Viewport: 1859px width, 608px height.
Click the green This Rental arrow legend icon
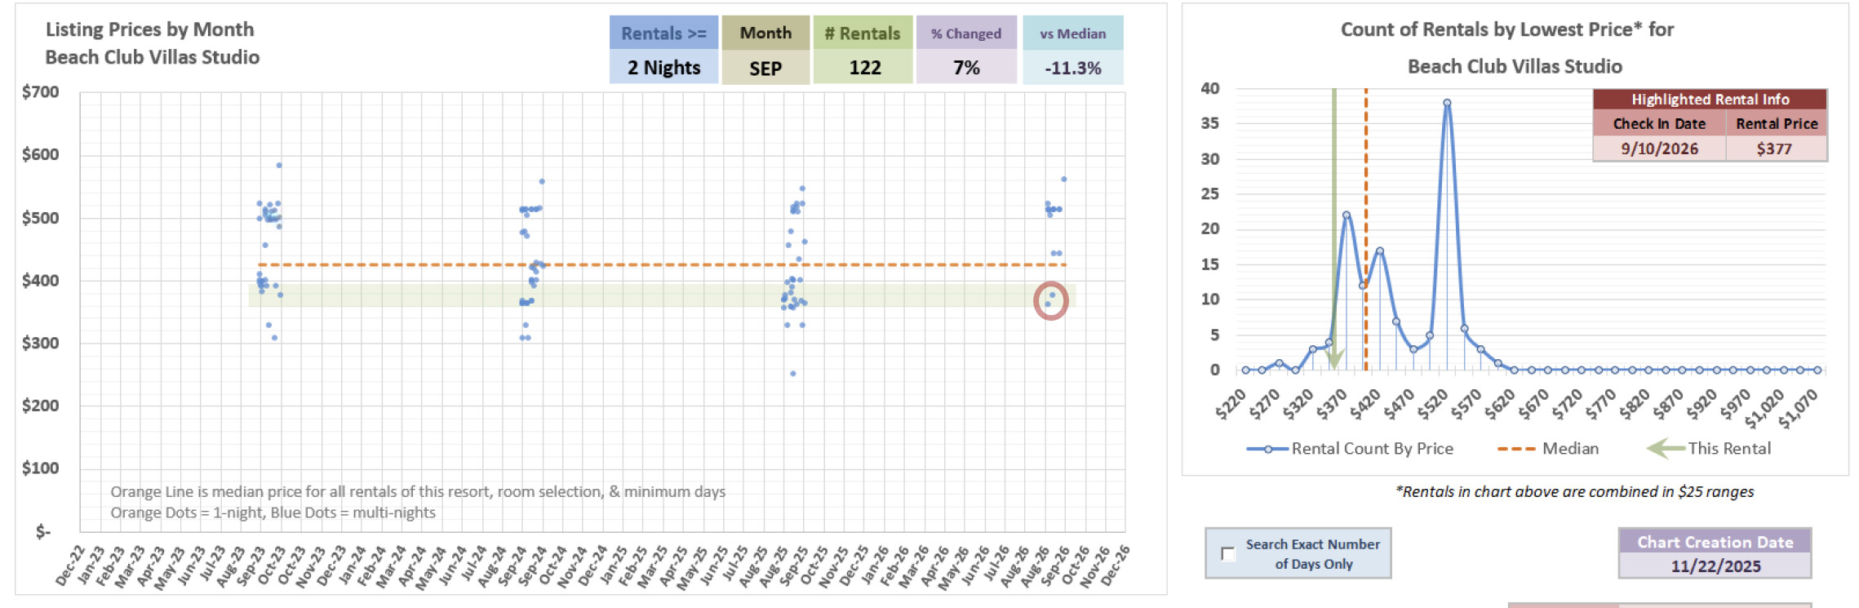pos(1665,448)
